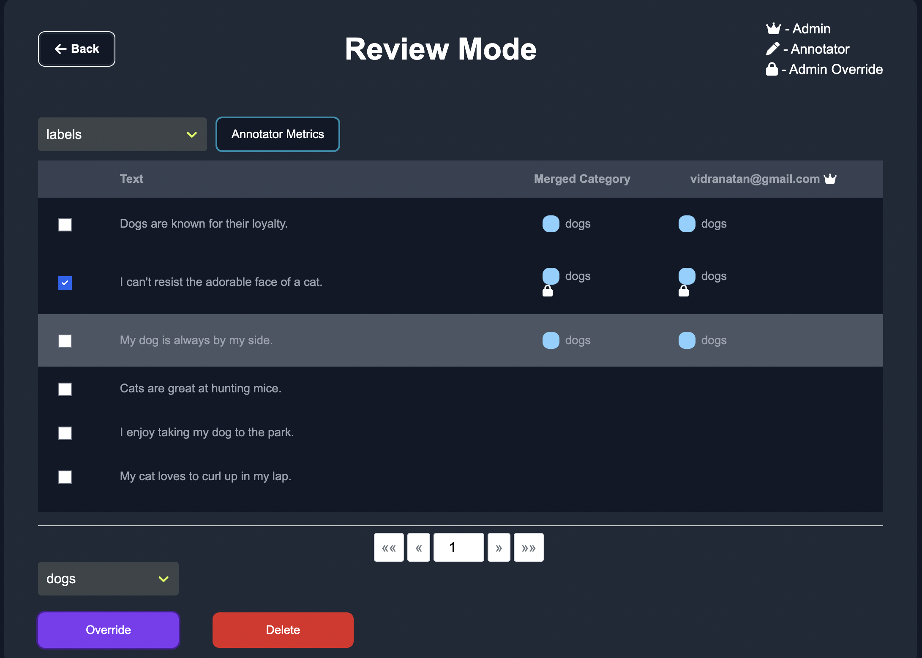Click the Text column header
Screen dimensions: 922x658
pos(131,179)
